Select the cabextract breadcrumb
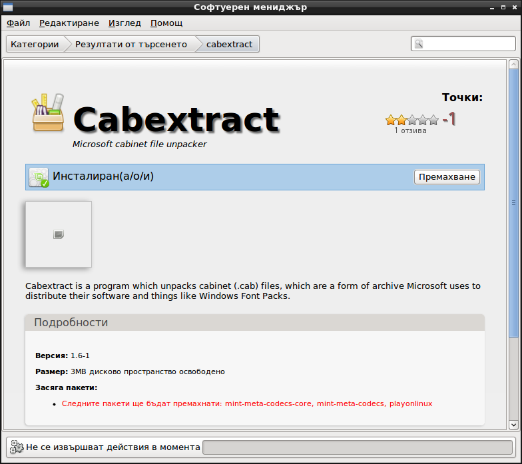The width and height of the screenshot is (522, 464). [x=229, y=44]
